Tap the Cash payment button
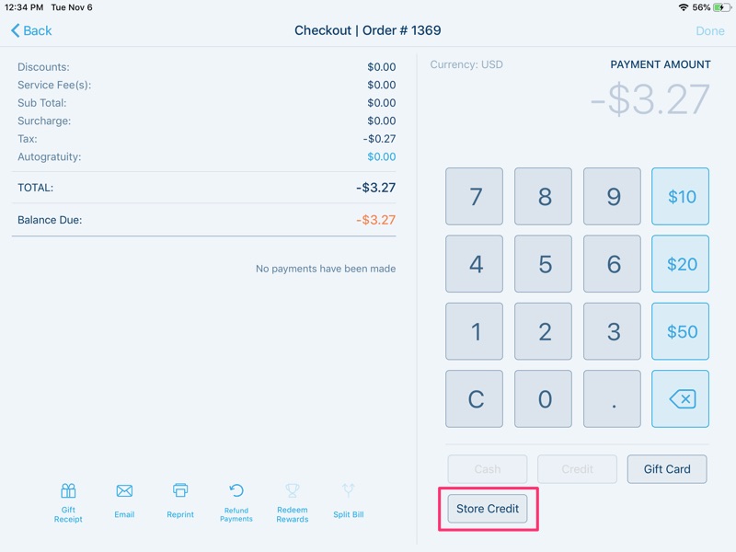Screen dimensions: 736x552 486,469
